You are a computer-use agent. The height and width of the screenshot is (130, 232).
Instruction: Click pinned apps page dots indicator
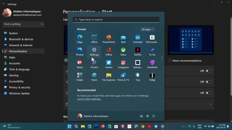pos(162,58)
